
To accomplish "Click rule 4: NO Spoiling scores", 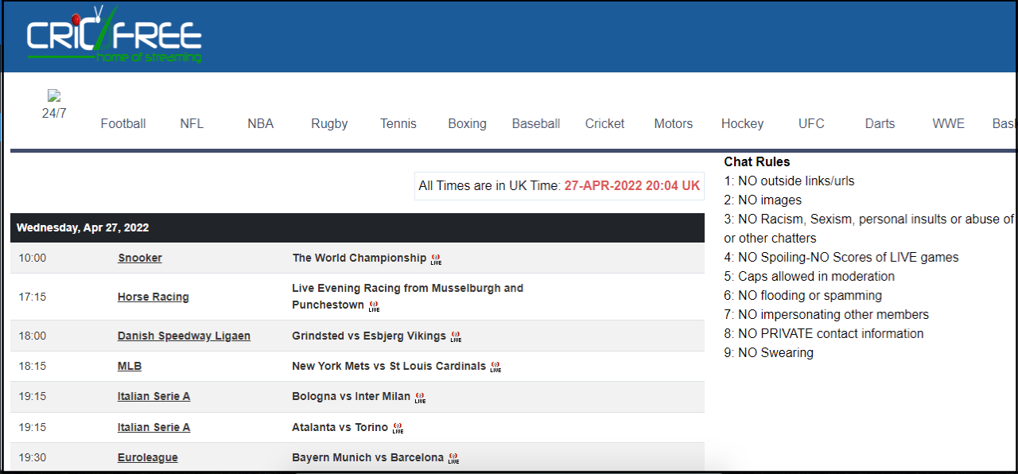I will coord(841,257).
